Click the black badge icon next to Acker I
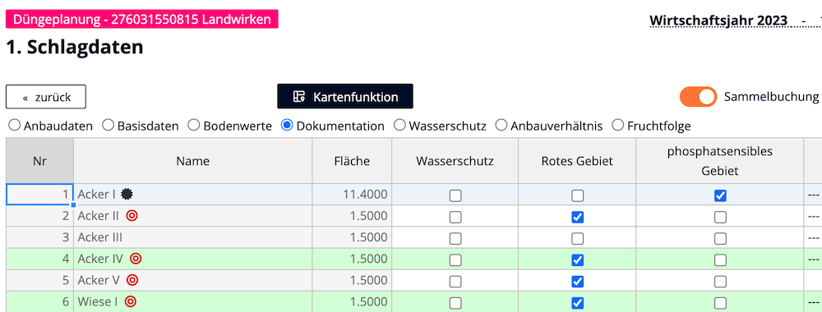This screenshot has height=312, width=822. click(126, 195)
